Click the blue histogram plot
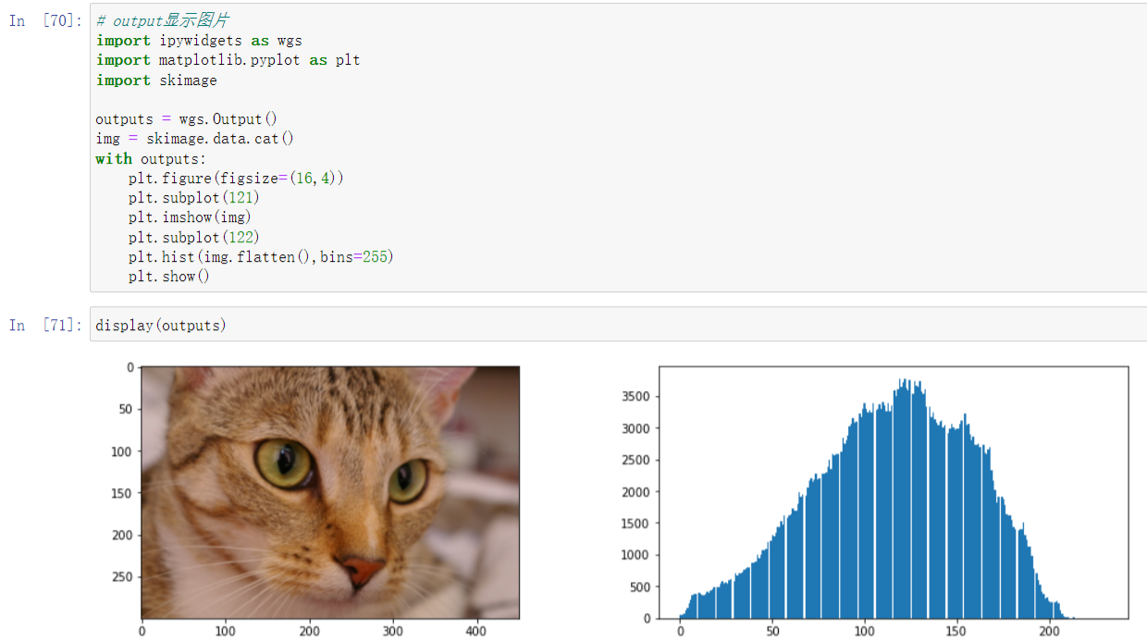 [x=894, y=492]
